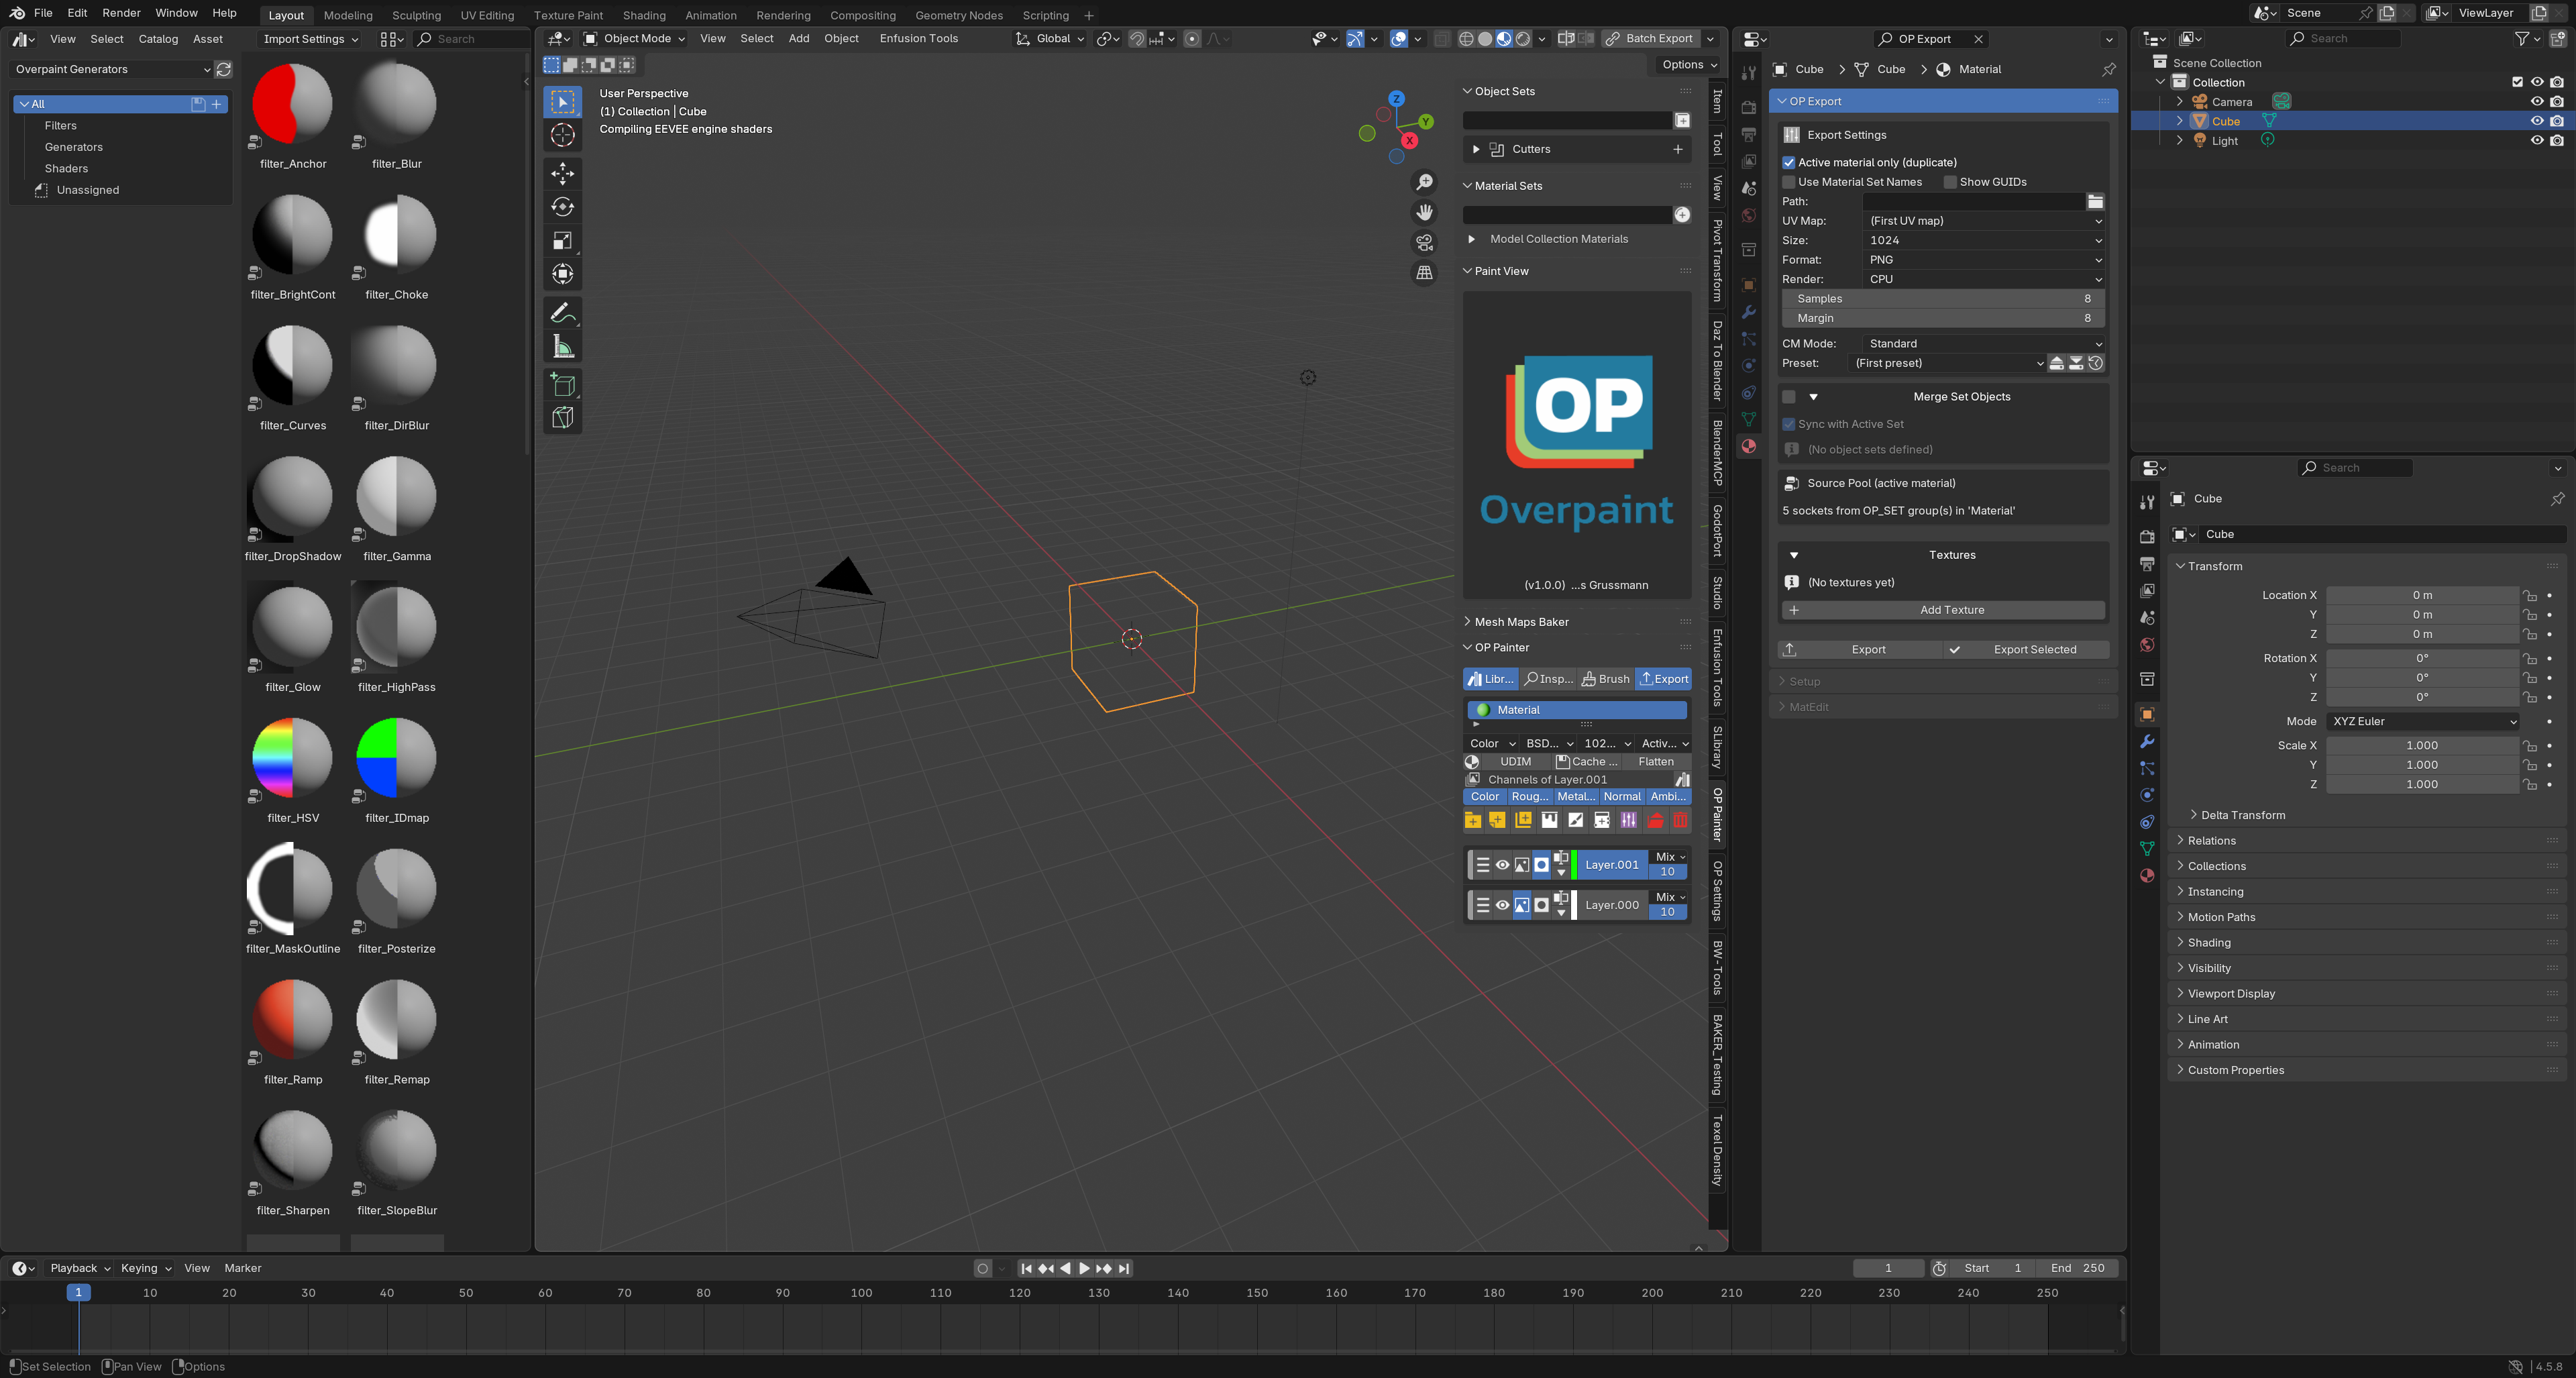The width and height of the screenshot is (2576, 1378).
Task: Click the Export Selected button
Action: [2026, 650]
